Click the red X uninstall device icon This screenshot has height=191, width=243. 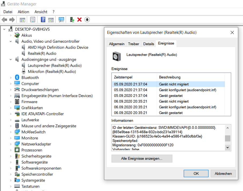coord(79,20)
